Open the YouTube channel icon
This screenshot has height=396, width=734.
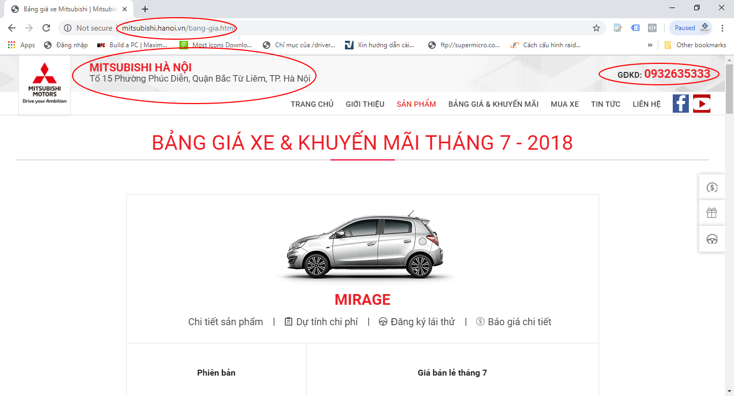[x=702, y=104]
